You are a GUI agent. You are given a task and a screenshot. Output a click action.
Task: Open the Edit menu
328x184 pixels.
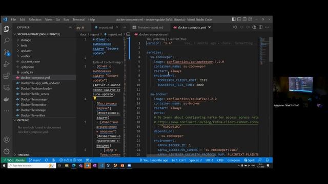click(x=22, y=19)
